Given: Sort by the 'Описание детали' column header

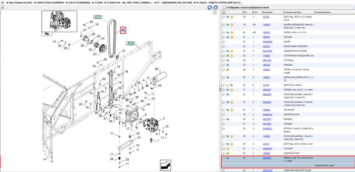Looking at the screenshot, I should [x=299, y=12].
